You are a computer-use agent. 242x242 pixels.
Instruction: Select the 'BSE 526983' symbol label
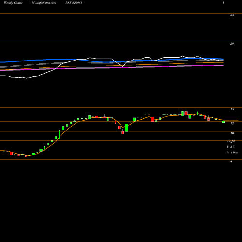pyautogui.click(x=74, y=3)
